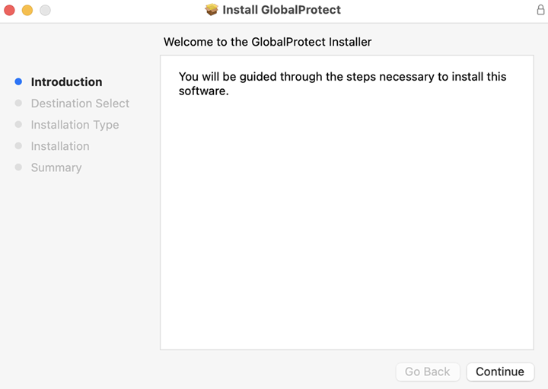The height and width of the screenshot is (389, 548).
Task: Click the grey bullet beside Summary
Action: [x=18, y=167]
